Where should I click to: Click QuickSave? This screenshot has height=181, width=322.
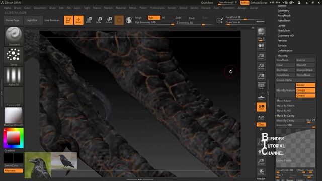point(207,3)
